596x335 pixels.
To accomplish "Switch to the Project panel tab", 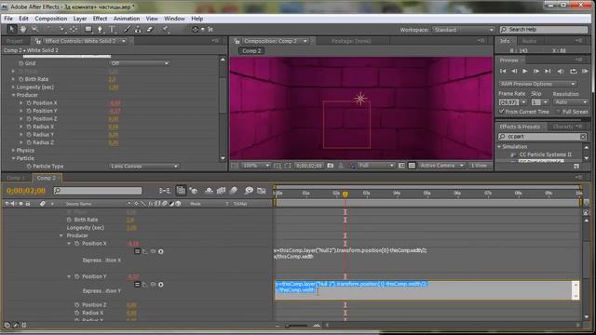I will coord(15,41).
